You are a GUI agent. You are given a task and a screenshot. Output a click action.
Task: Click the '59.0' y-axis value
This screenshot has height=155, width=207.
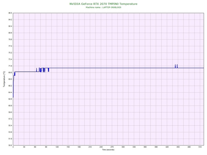(10, 112)
